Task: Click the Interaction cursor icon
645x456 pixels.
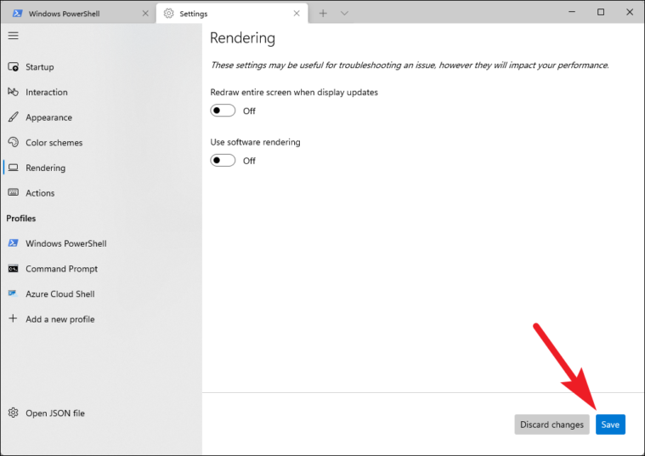Action: point(13,92)
